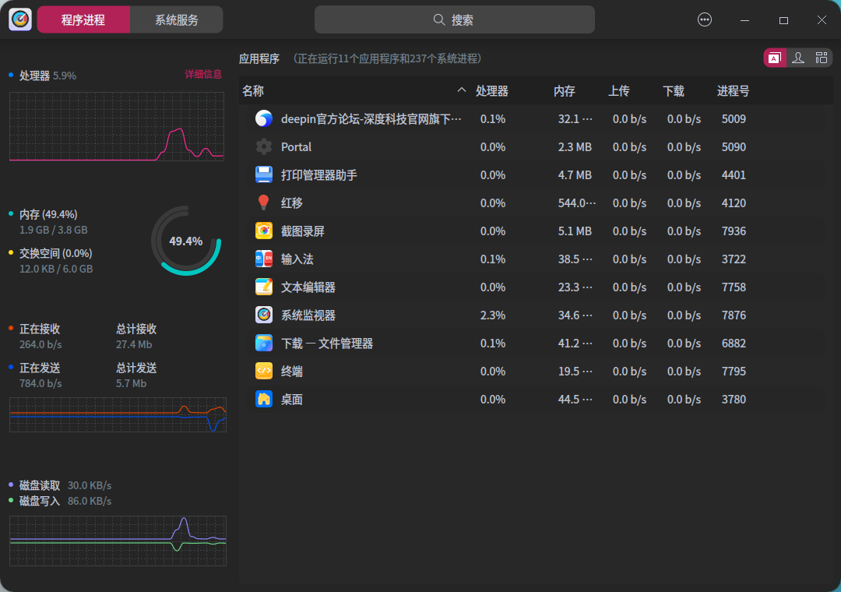Switch to applications-only process view
Viewport: 841px width, 592px height.
(x=775, y=58)
